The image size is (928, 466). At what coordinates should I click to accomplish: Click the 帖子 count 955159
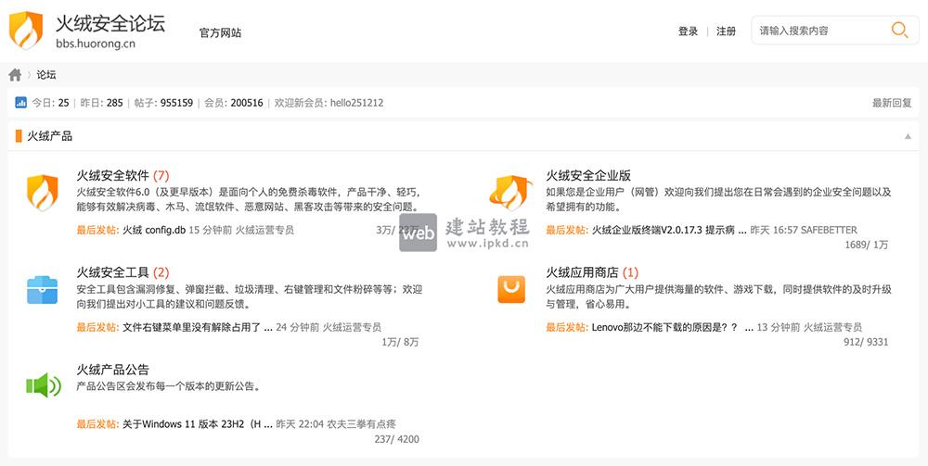pyautogui.click(x=176, y=103)
